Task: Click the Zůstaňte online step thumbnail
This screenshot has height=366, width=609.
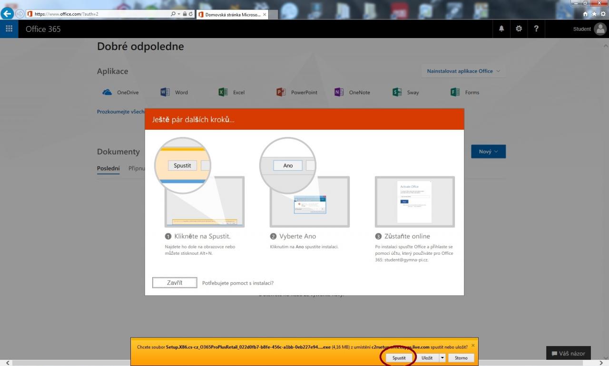Action: [x=414, y=202]
